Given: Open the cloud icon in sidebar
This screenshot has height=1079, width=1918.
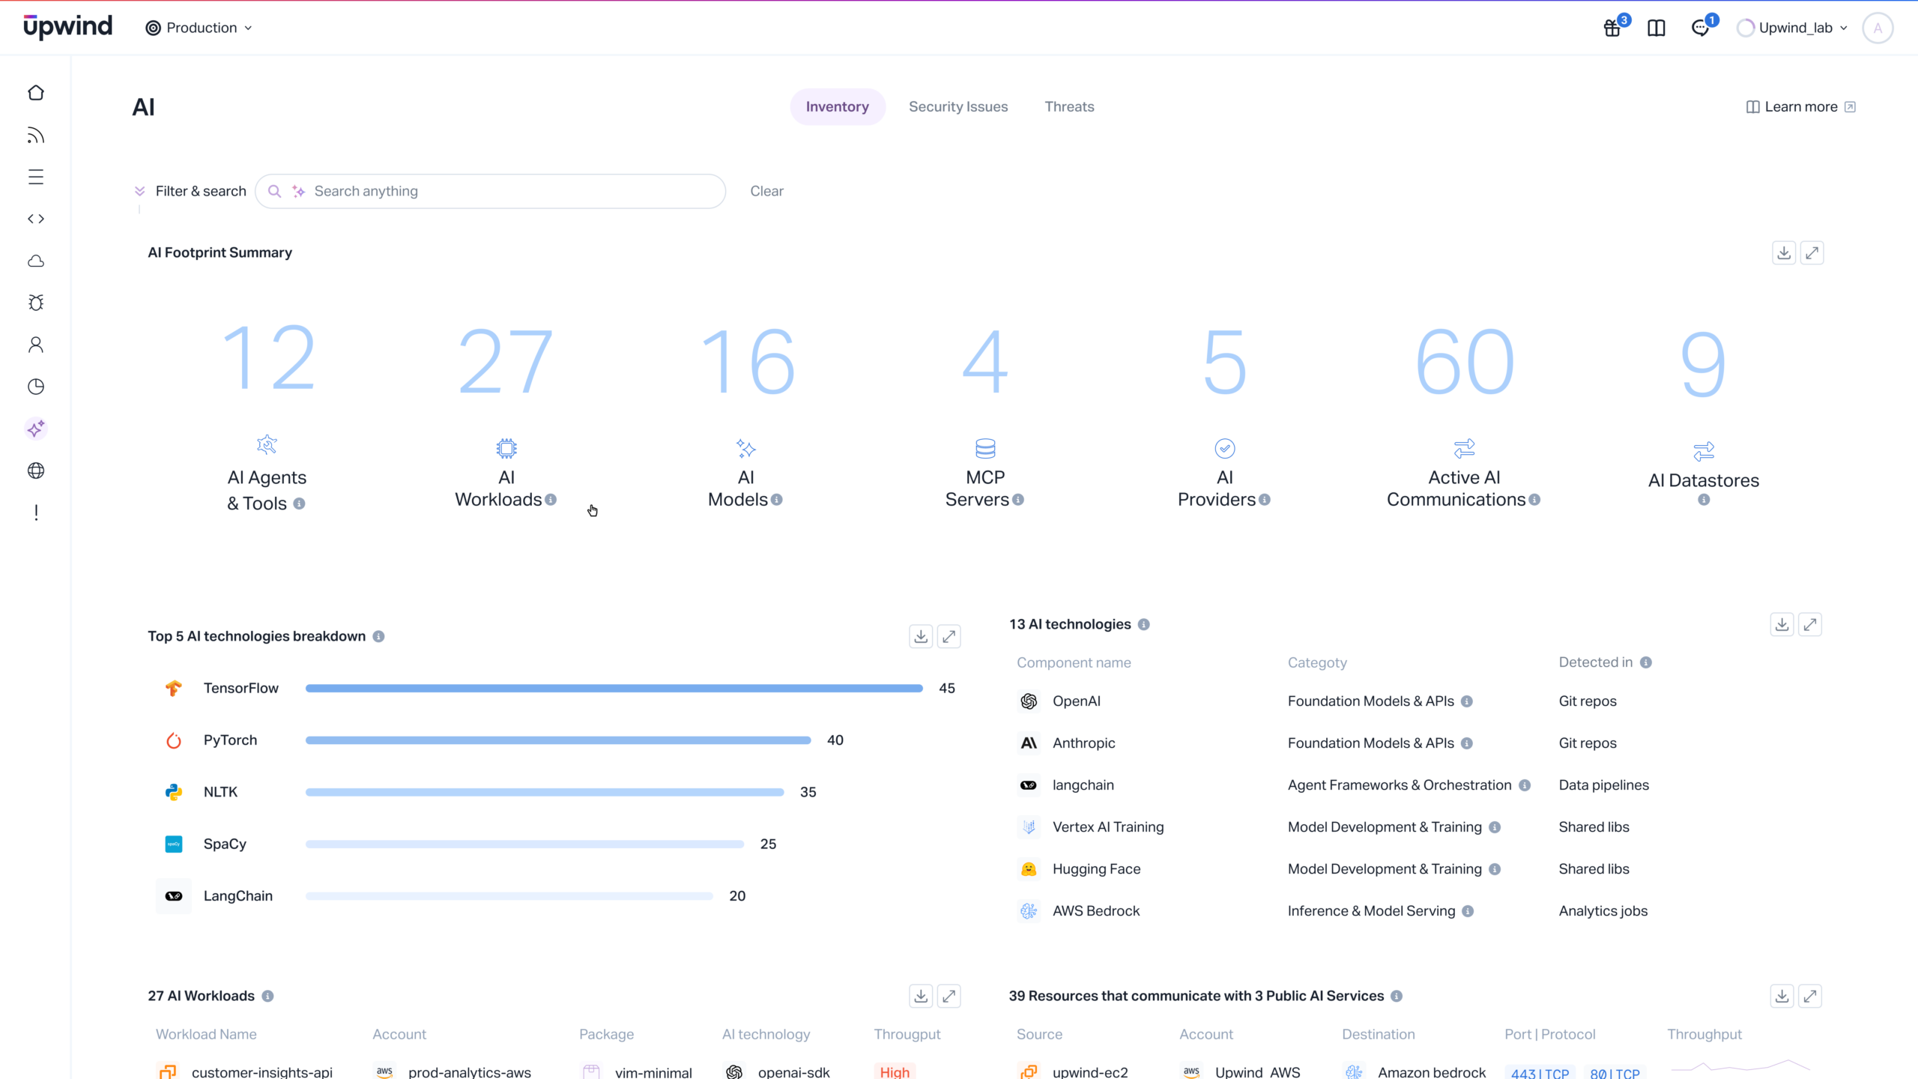Looking at the screenshot, I should pyautogui.click(x=36, y=261).
